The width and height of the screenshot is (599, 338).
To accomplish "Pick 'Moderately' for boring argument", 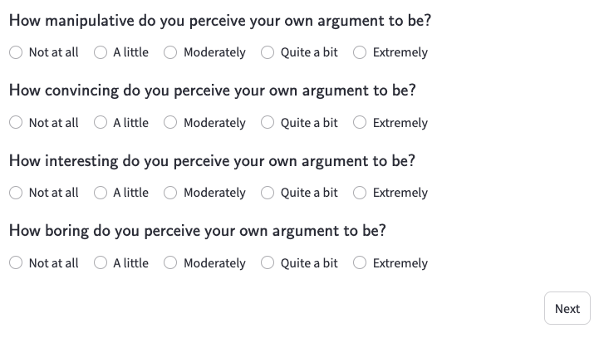I will click(x=170, y=263).
